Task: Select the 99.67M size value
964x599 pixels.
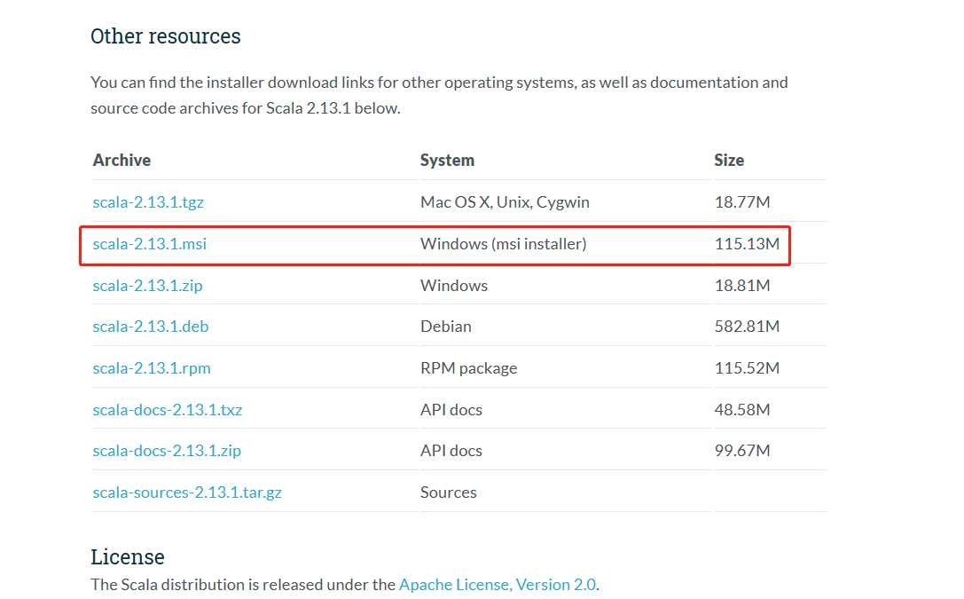Action: click(742, 451)
